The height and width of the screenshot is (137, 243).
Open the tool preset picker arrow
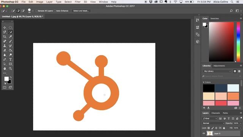point(6,11)
